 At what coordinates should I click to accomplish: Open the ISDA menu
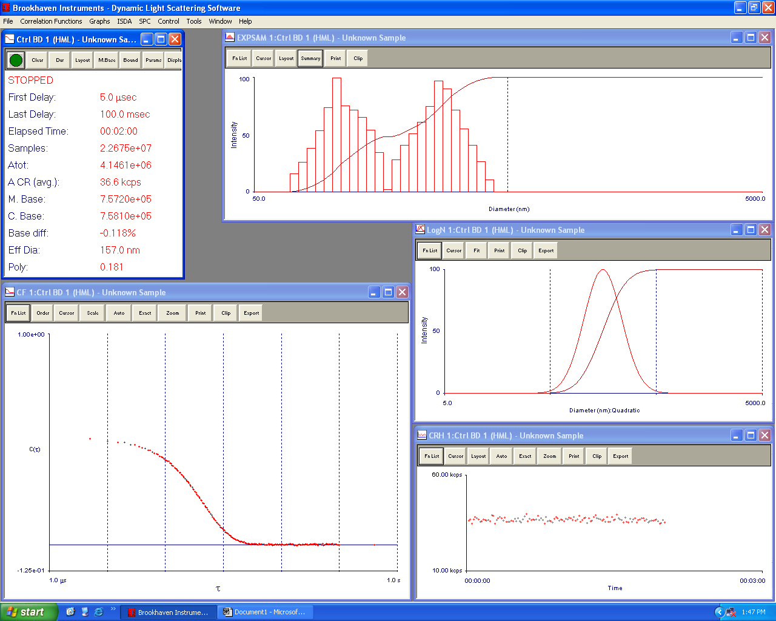pyautogui.click(x=124, y=21)
